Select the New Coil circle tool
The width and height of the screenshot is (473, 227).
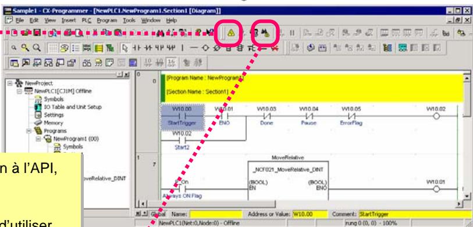205,48
